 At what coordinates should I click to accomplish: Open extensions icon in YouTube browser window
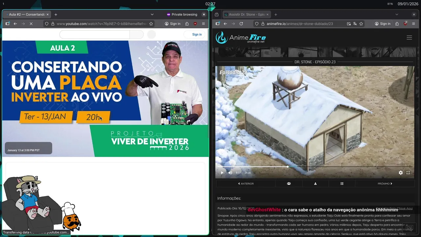[187, 24]
